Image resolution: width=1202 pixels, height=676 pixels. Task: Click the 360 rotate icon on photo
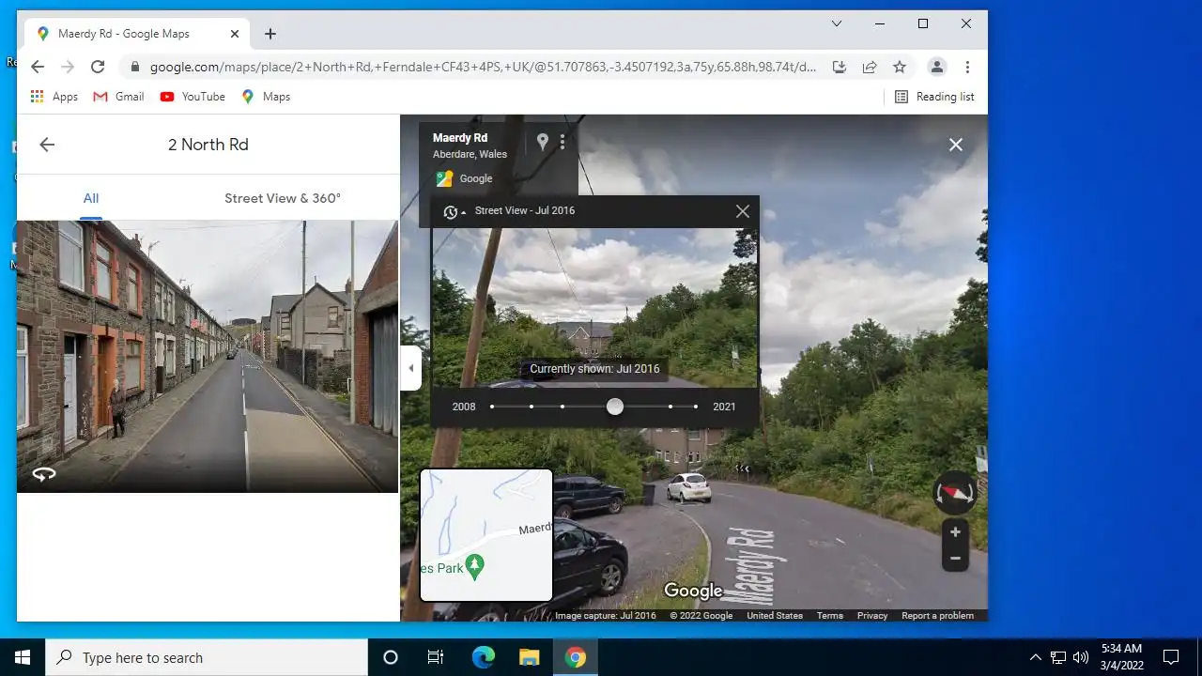pos(44,474)
